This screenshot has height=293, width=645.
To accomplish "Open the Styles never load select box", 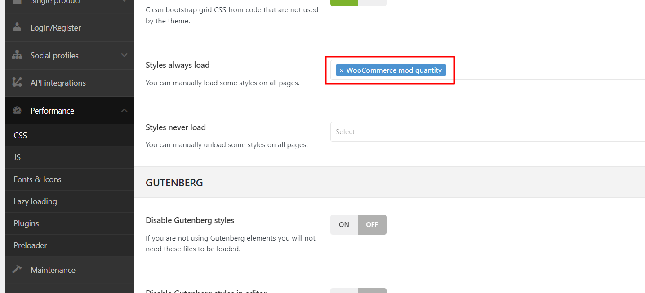I will point(488,132).
